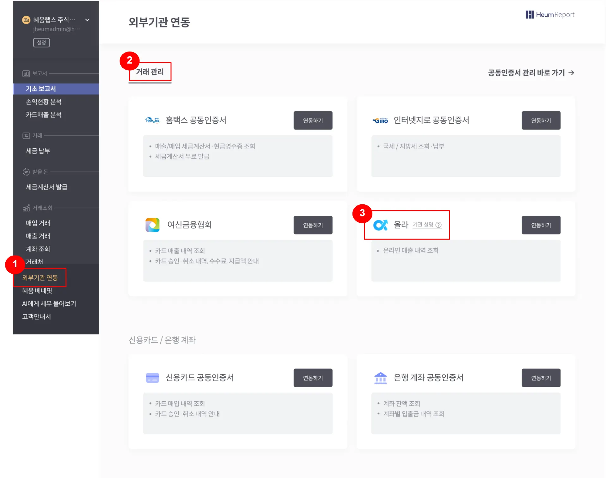
Task: Click the arrow icon after 공동인증서 관리 바로 가기
Action: [x=571, y=73]
